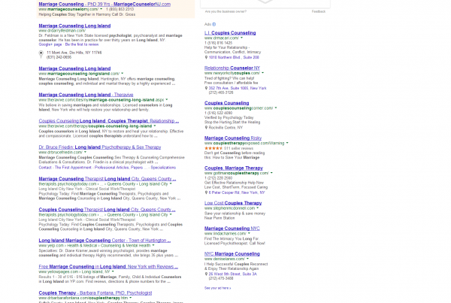Image resolution: width=451 pixels, height=303 pixels.
Task: Open the NYC Marriage Counseling ad
Action: click(x=232, y=254)
